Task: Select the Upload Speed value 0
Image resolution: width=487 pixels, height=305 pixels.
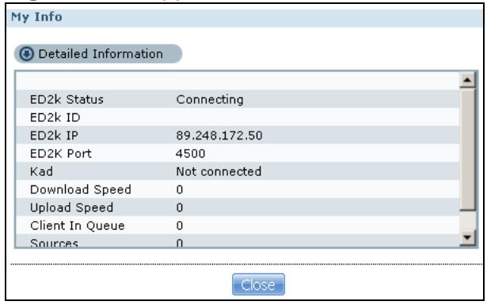Action: tap(180, 208)
